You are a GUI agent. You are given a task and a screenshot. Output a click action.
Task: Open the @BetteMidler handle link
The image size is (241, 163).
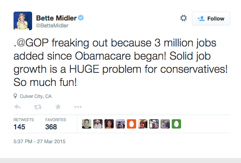52,26
